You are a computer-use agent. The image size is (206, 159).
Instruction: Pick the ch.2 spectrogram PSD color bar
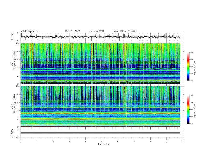pos(188,109)
